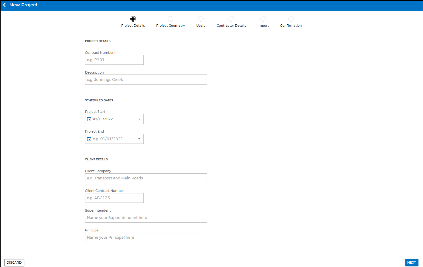
Task: Select the Description field label
Action: click(95, 72)
